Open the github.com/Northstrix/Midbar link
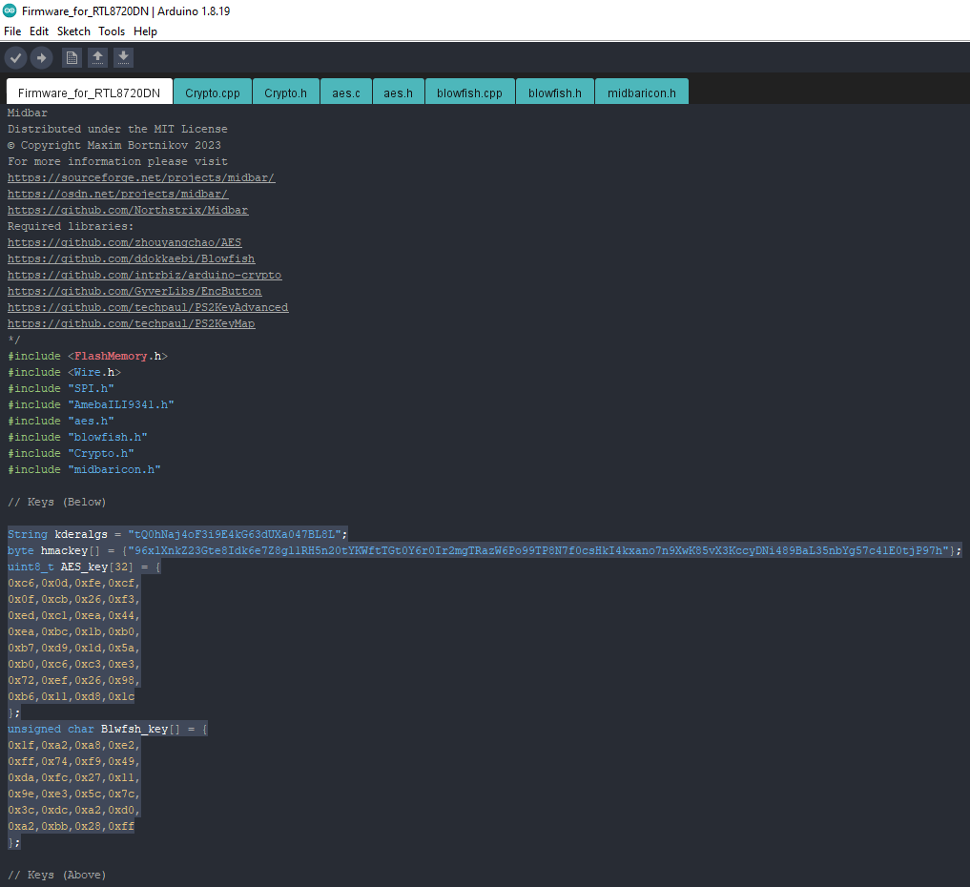Screen dimensions: 970x887 127,210
